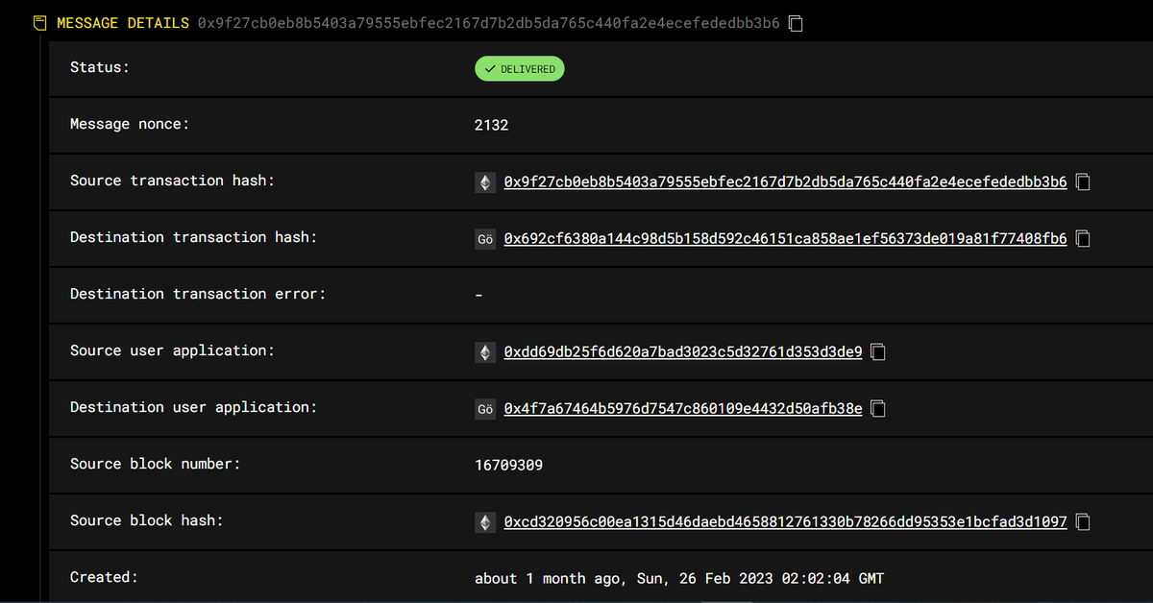Click the Source block number: label
Image resolution: width=1153 pixels, height=603 pixels.
tap(155, 464)
